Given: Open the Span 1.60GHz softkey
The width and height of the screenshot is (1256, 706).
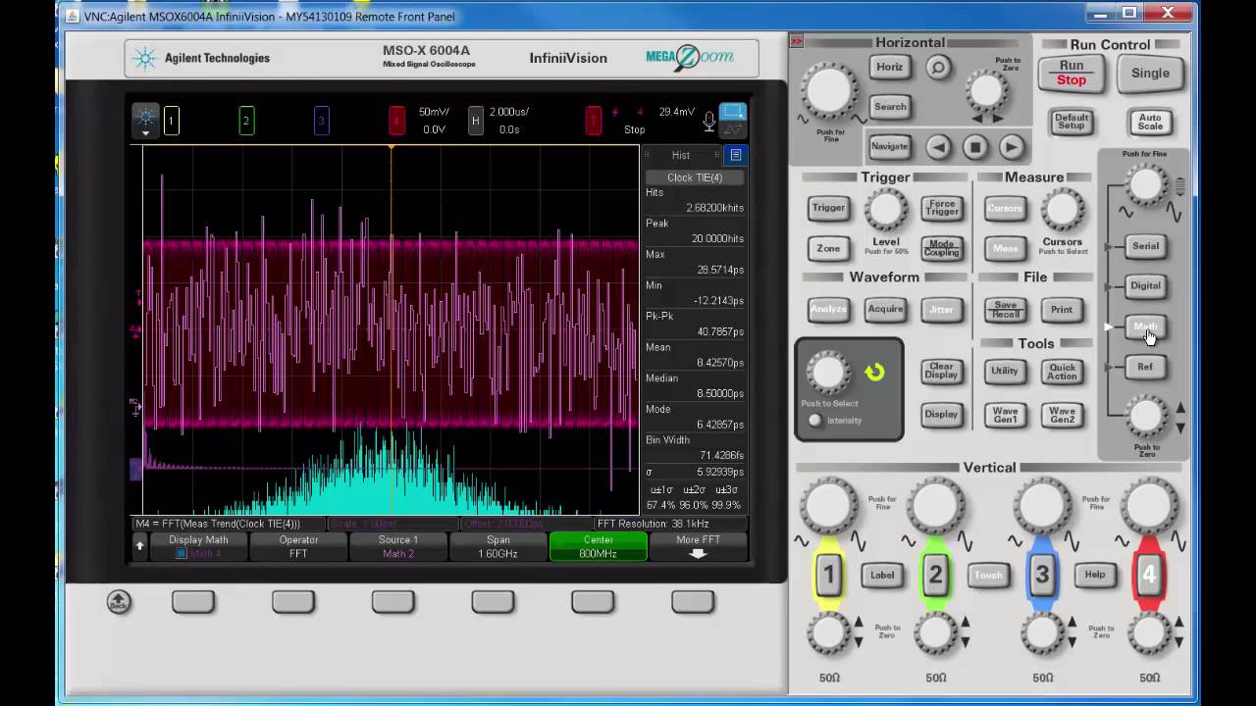Looking at the screenshot, I should coord(498,547).
